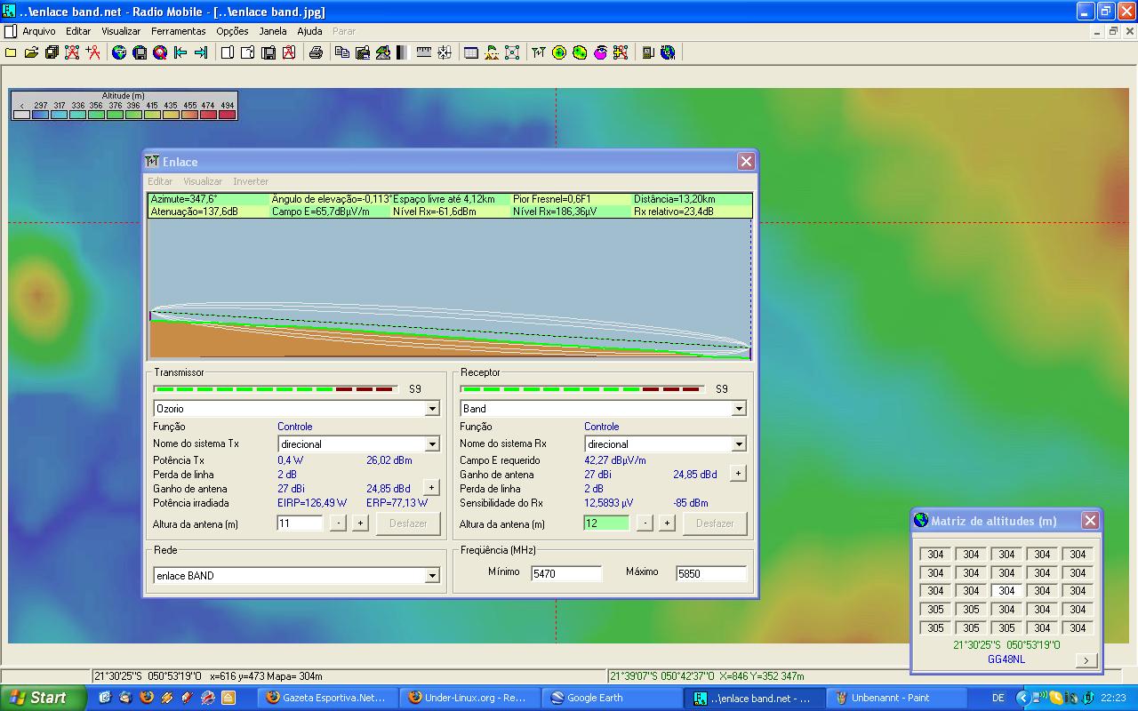
Task: Click the yellow circular coverage icon
Action: 559,53
